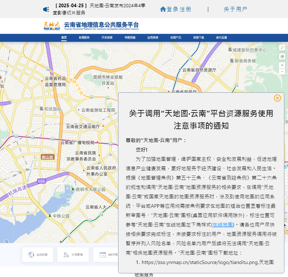This screenshot has height=277, width=288.
Task: Open the 时空影像 card label
Action: (77, 255)
